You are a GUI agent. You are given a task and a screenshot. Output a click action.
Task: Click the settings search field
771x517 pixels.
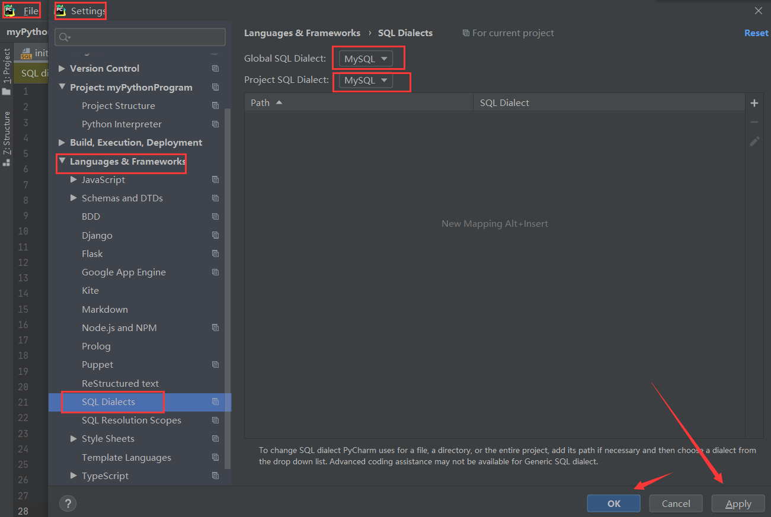(140, 37)
